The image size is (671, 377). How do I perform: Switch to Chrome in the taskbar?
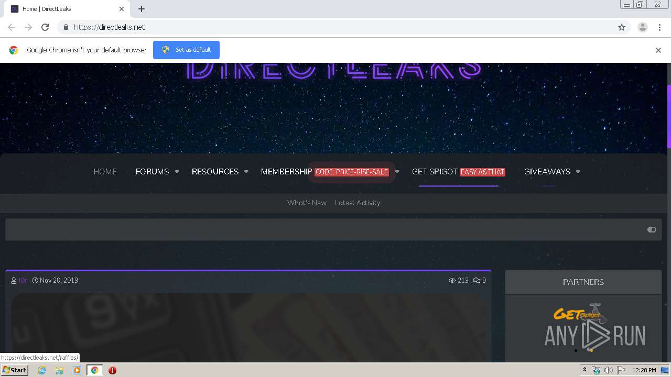95,370
